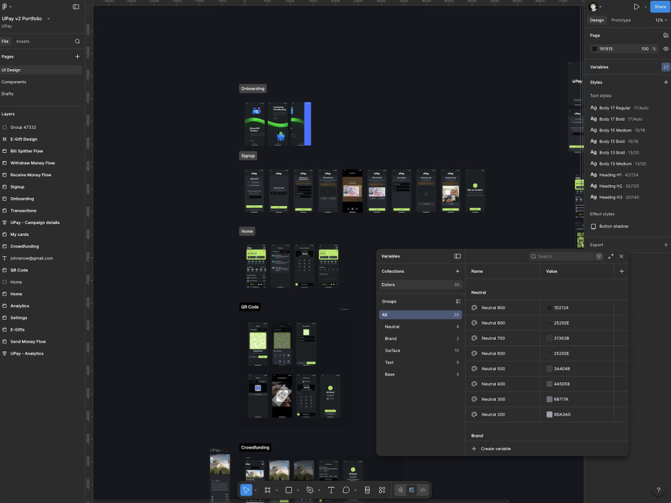Open the variables filter icon
The height and width of the screenshot is (503, 671).
point(599,257)
